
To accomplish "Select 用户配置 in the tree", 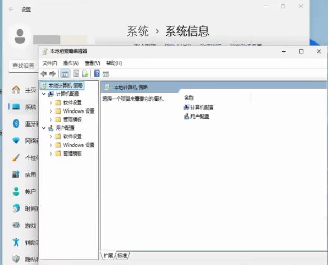I will click(65, 128).
